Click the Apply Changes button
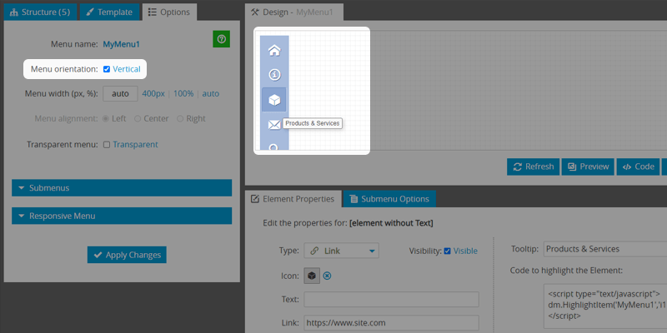667x333 pixels. click(127, 255)
